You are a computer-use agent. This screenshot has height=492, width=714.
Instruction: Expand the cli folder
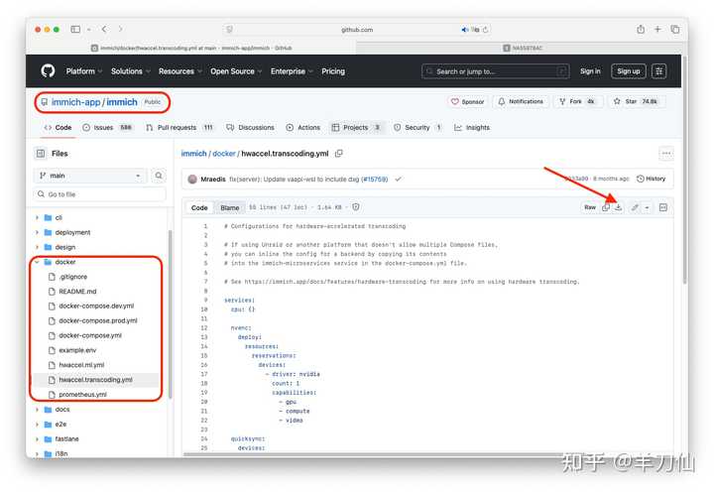37,218
